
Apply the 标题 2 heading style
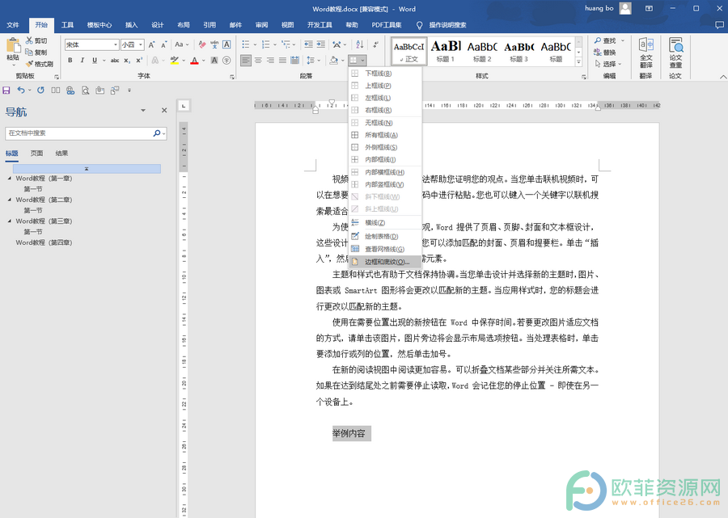[482, 51]
